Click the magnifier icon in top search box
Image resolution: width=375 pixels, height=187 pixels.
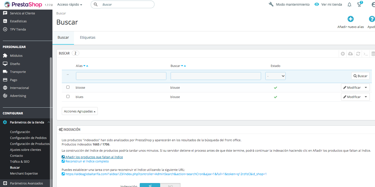[96, 5]
